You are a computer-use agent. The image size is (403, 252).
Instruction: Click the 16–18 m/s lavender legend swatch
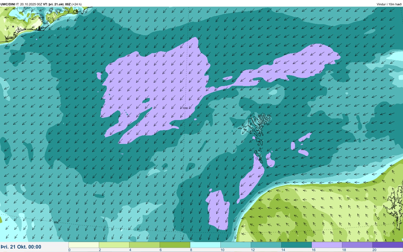click(x=327, y=245)
